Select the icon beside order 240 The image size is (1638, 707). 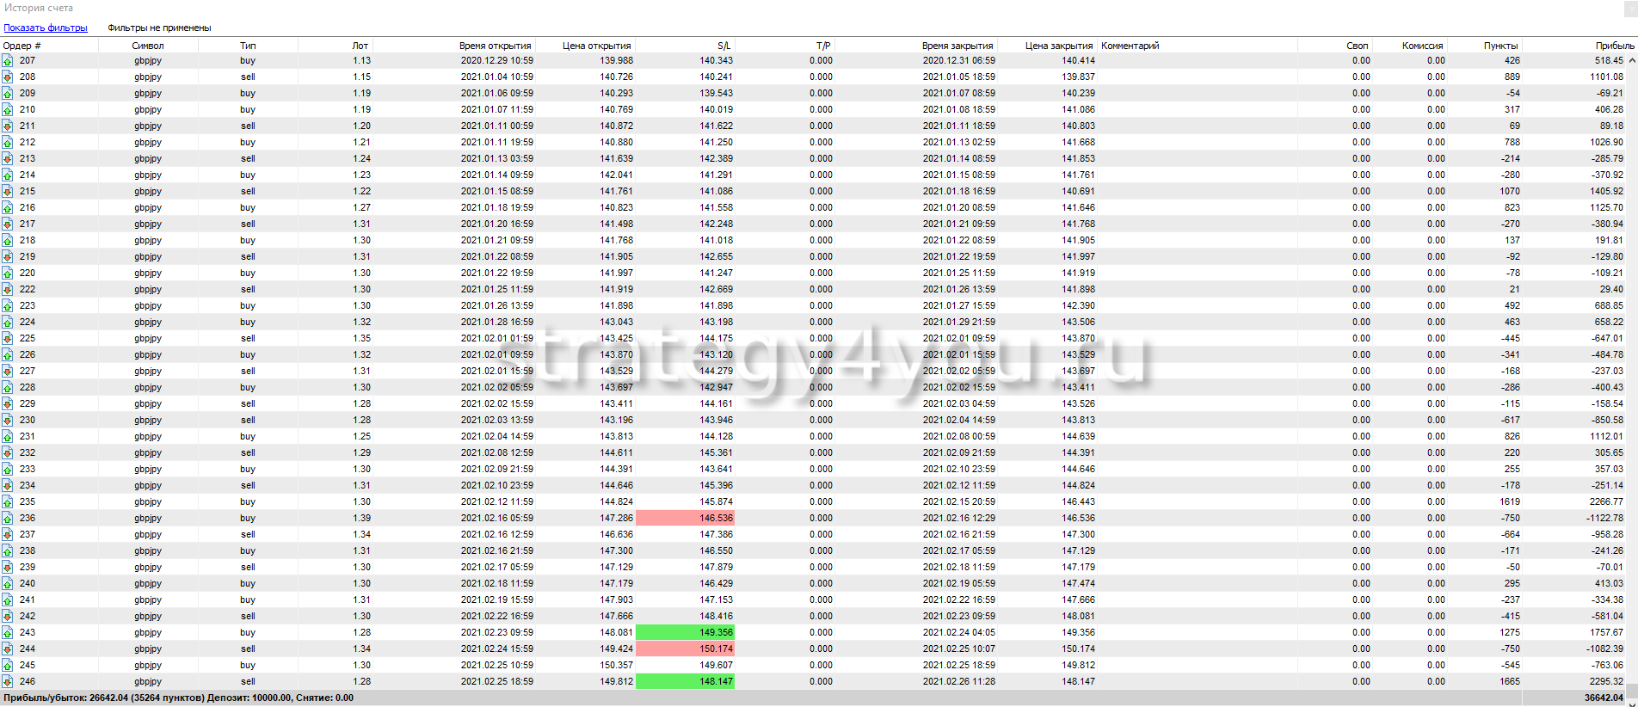click(x=8, y=584)
